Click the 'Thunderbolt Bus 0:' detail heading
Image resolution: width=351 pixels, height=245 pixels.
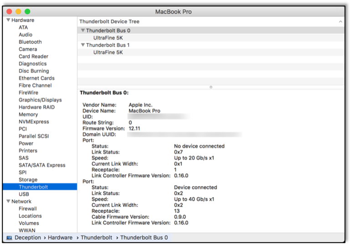coord(104,93)
